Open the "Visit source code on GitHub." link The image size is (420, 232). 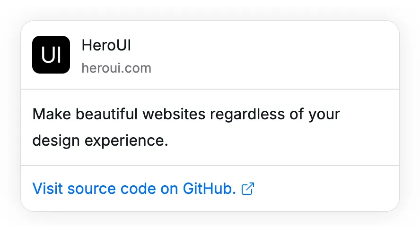click(x=134, y=189)
